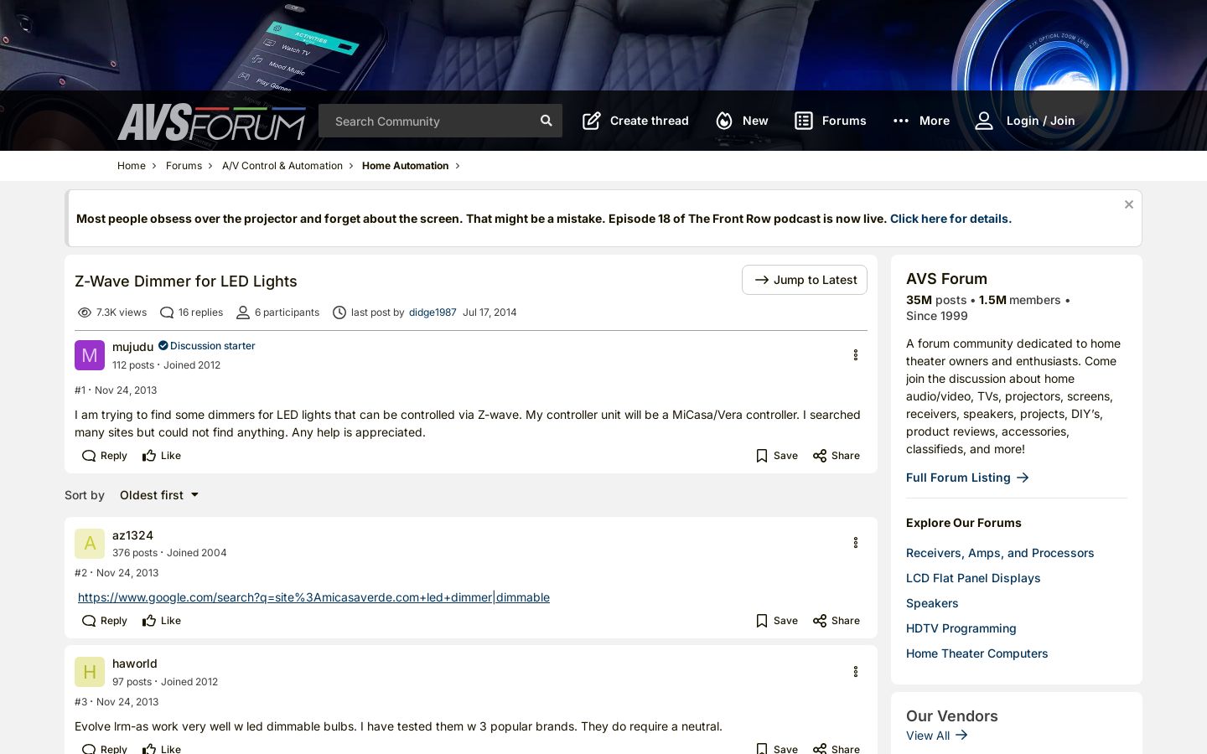The image size is (1207, 754).
Task: Click haworld's avatar
Action: (x=90, y=672)
